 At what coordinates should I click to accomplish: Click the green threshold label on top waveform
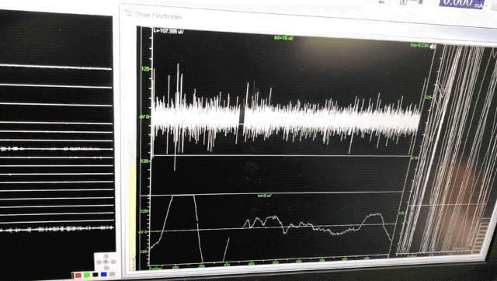283,38
